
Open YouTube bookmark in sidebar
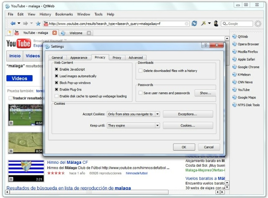tap(241, 90)
